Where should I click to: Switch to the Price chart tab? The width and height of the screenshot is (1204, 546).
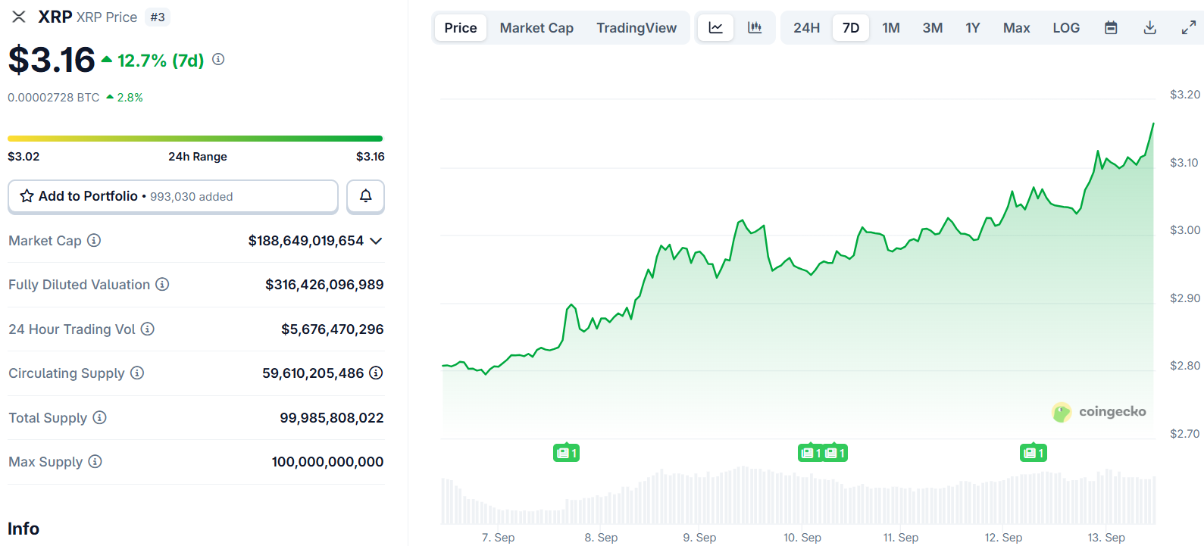461,28
